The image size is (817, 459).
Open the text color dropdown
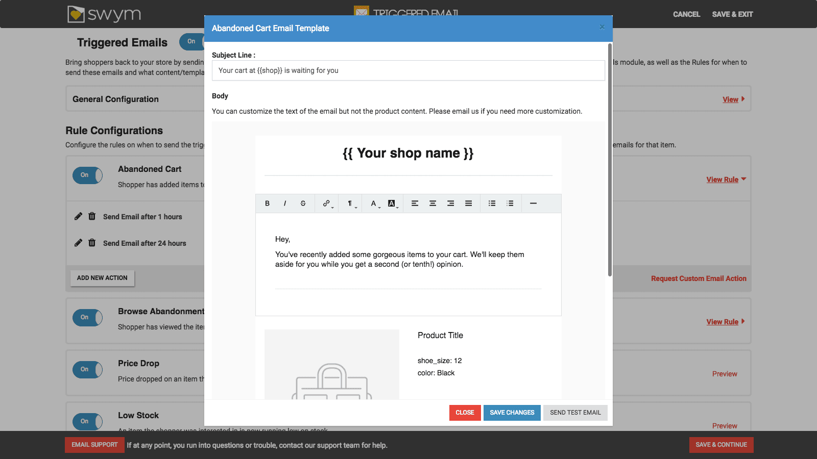374,203
